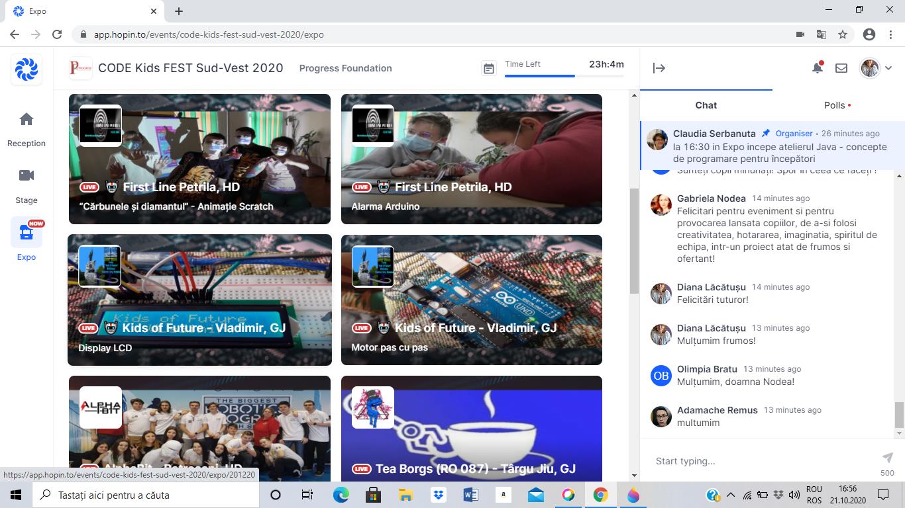Open Kids of Future Display LCD booth

click(199, 300)
